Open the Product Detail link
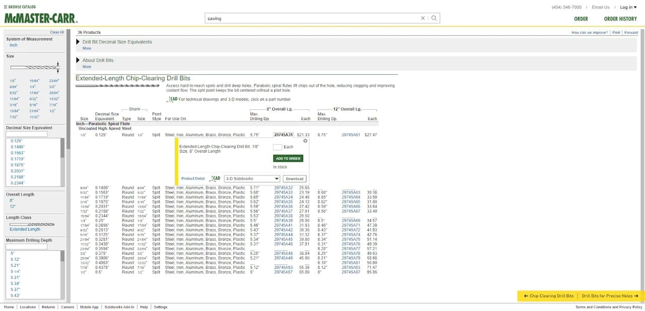The height and width of the screenshot is (311, 645). pyautogui.click(x=193, y=179)
